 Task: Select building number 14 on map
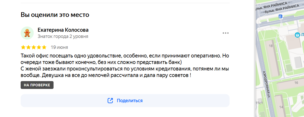pos(281,107)
